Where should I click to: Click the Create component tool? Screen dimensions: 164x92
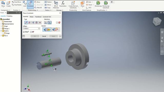[x=8, y=4]
